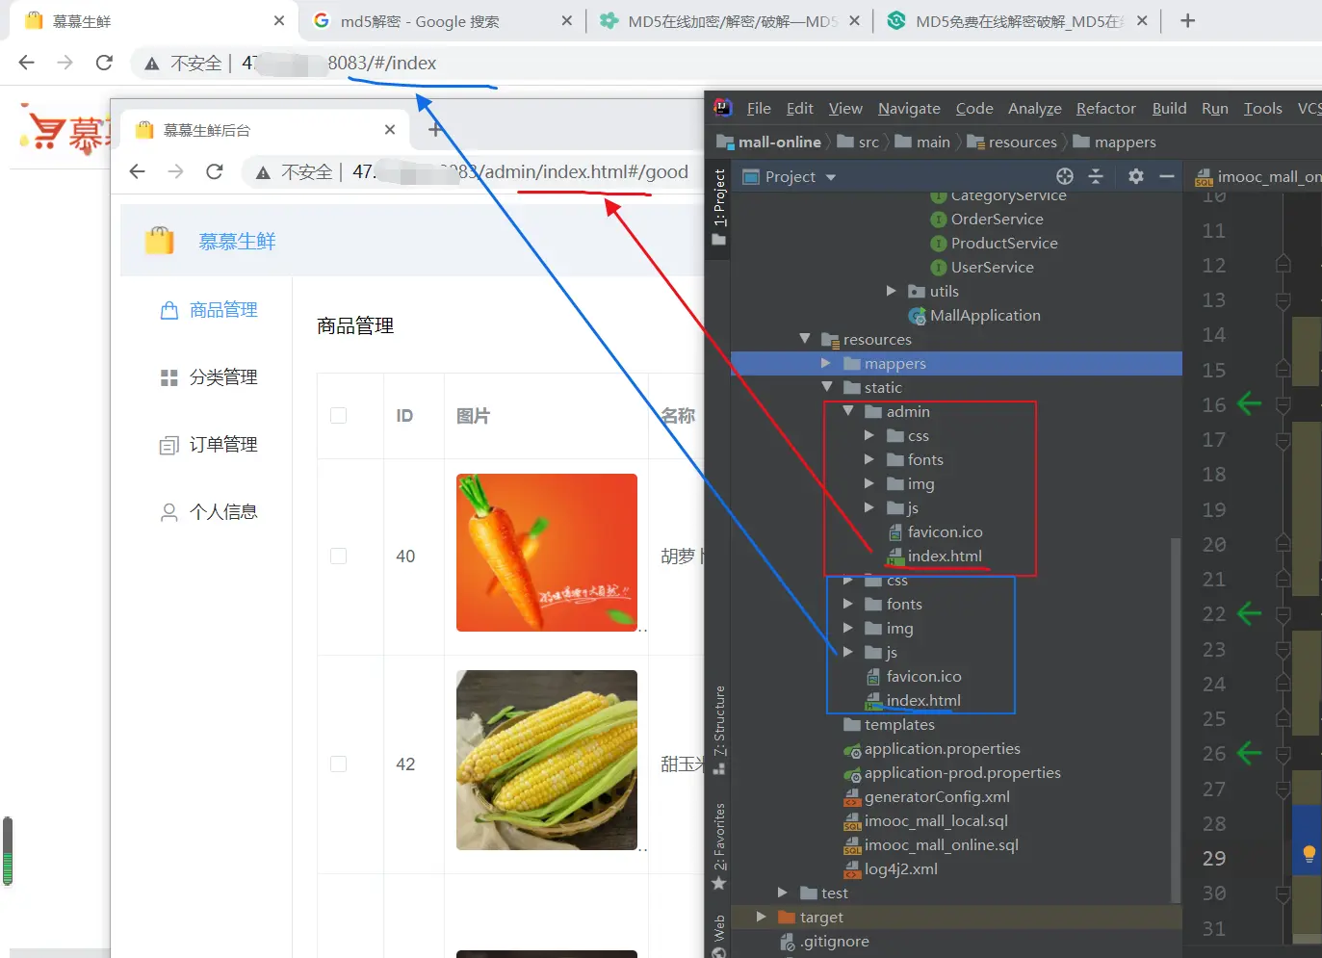
Task: Open the Edit menu in IntelliJ
Action: (x=799, y=109)
